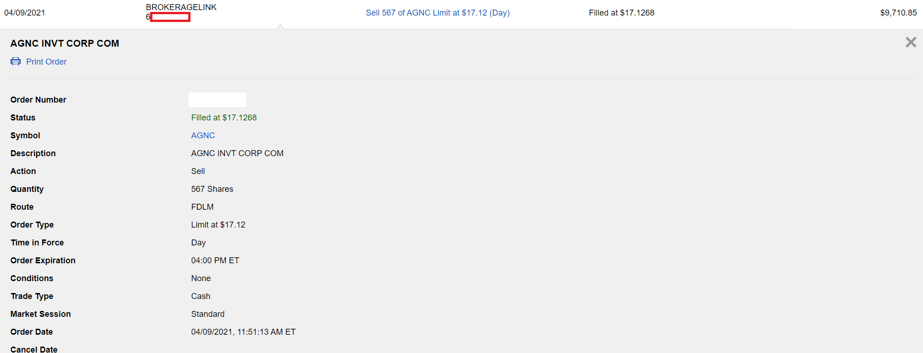The height and width of the screenshot is (353, 923).
Task: Click the 04/09/2021 date in the order row
Action: tap(25, 13)
